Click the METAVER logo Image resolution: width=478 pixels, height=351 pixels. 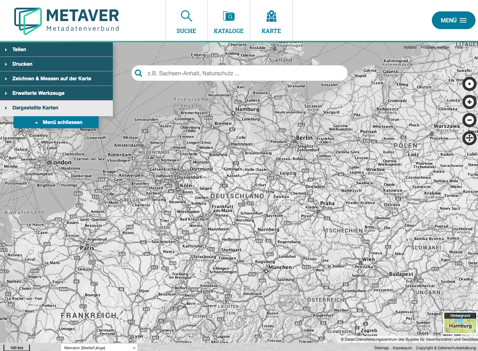click(66, 20)
